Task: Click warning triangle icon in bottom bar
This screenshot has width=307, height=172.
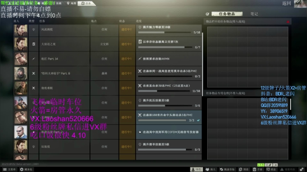Action: (282, 169)
